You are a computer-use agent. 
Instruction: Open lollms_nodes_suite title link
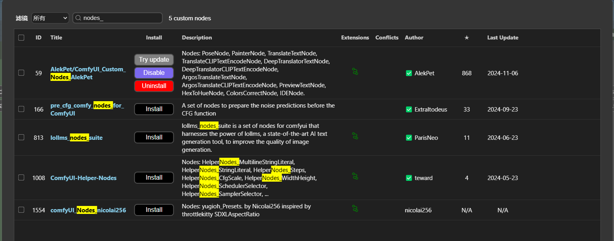pos(76,138)
